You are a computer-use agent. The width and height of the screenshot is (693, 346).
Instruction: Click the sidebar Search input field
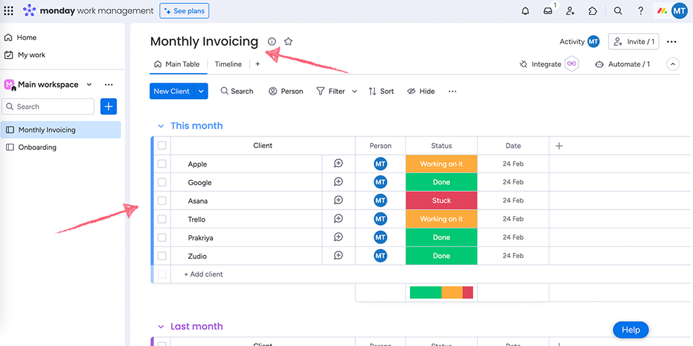48,106
